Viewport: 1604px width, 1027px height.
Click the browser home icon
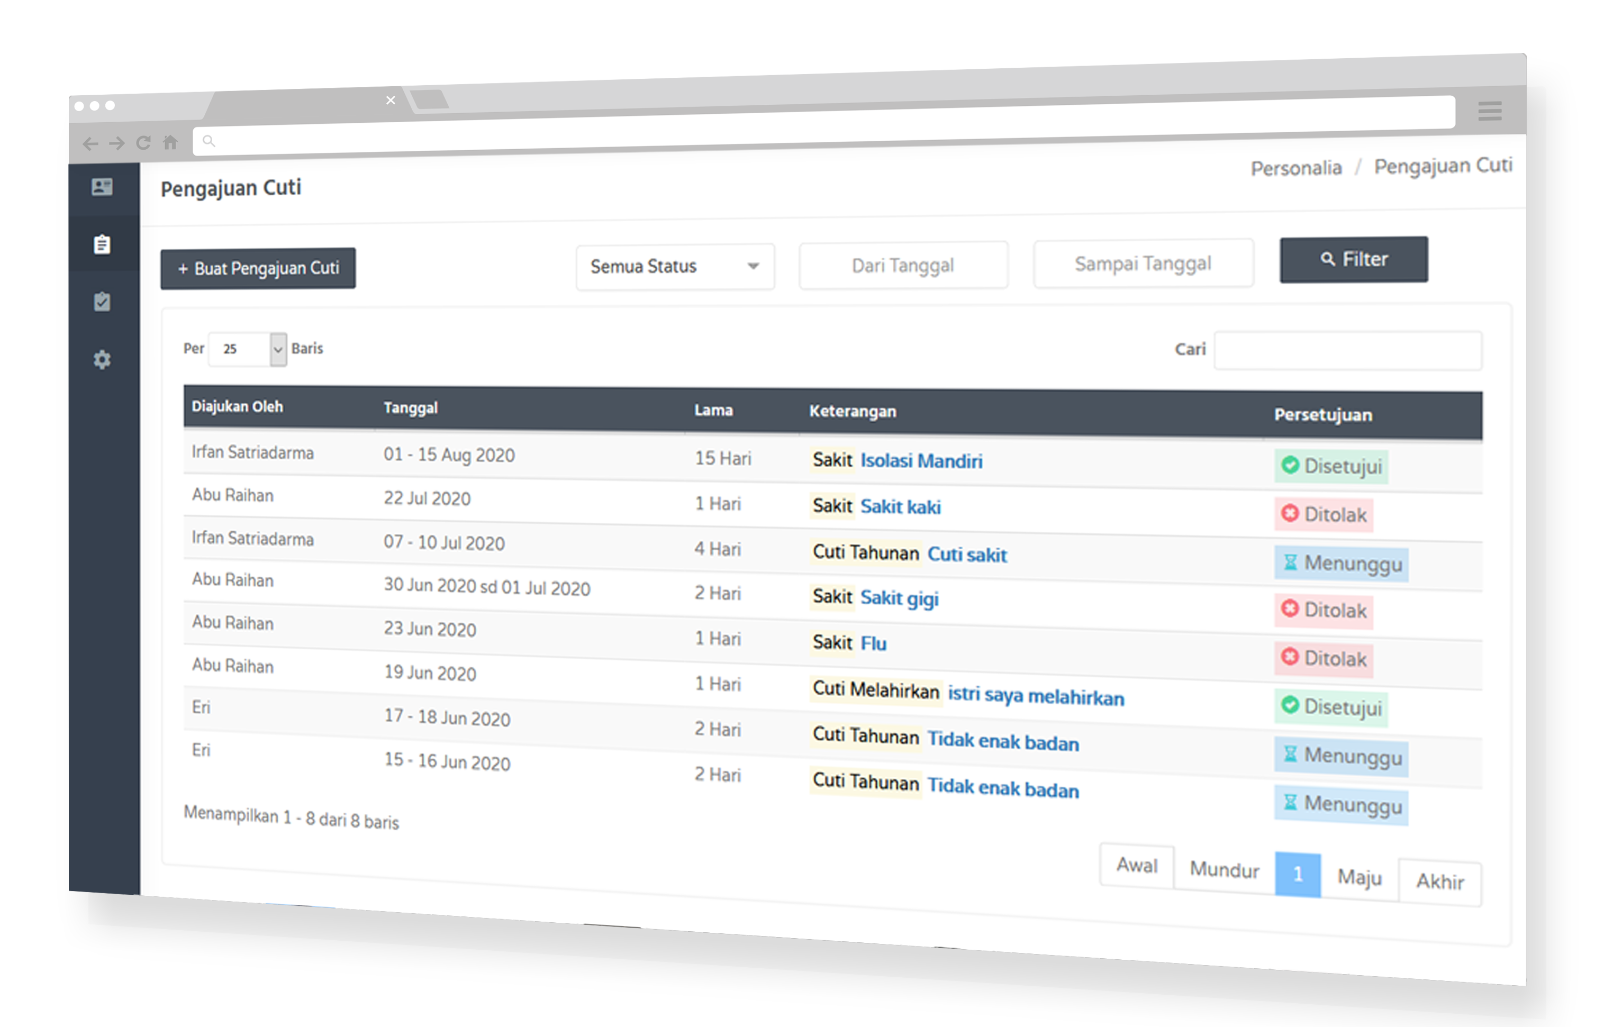pos(171,142)
